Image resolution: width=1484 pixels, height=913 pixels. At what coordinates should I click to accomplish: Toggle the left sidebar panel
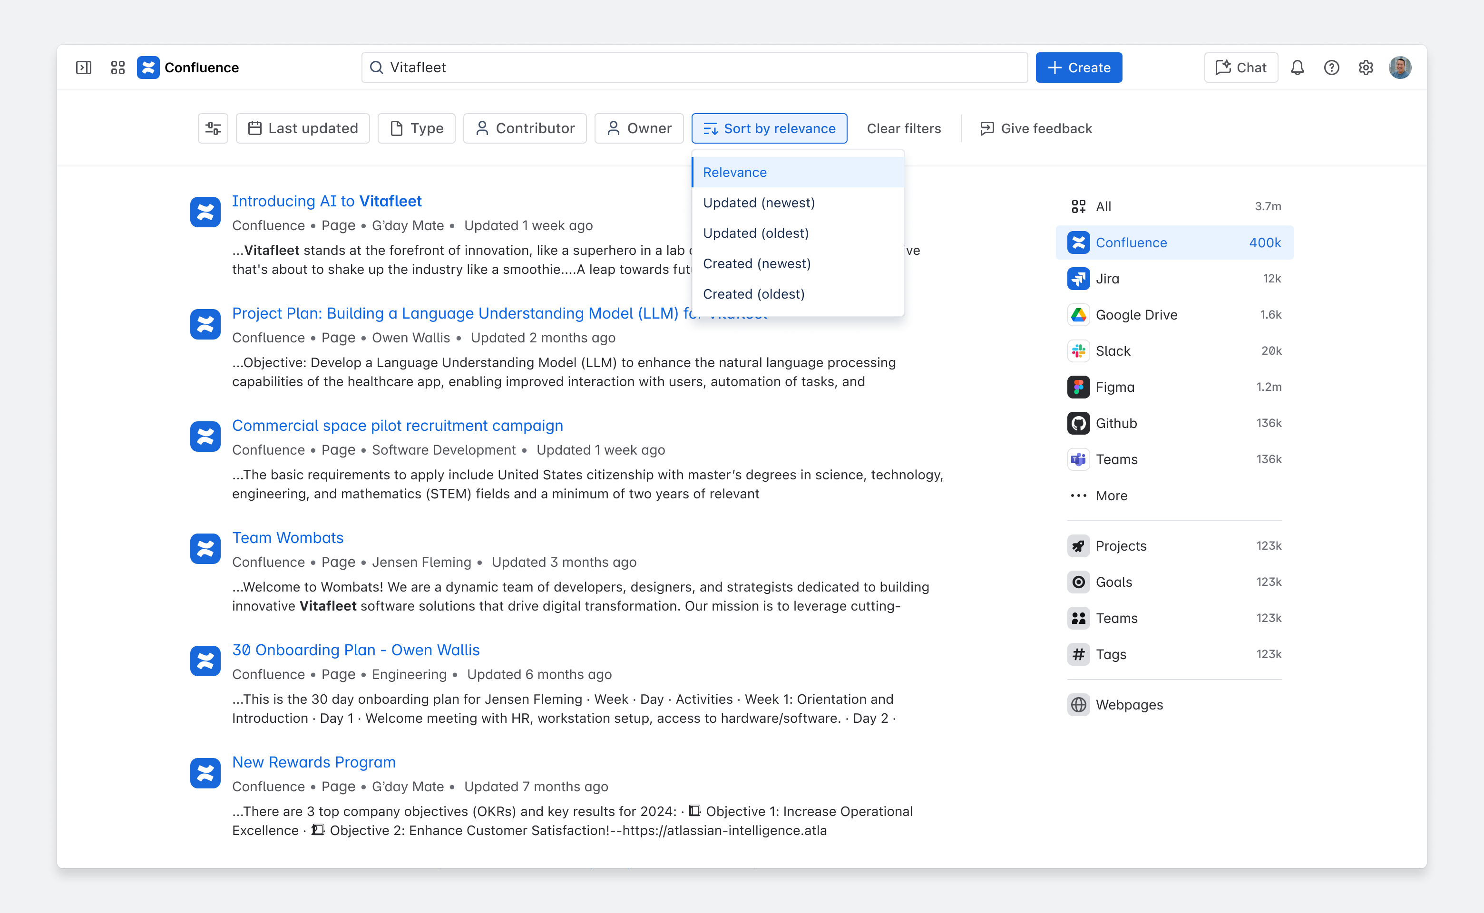coord(83,67)
